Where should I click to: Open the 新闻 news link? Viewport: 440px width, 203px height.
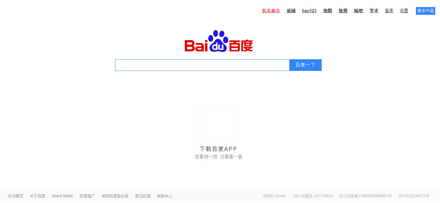coord(291,11)
